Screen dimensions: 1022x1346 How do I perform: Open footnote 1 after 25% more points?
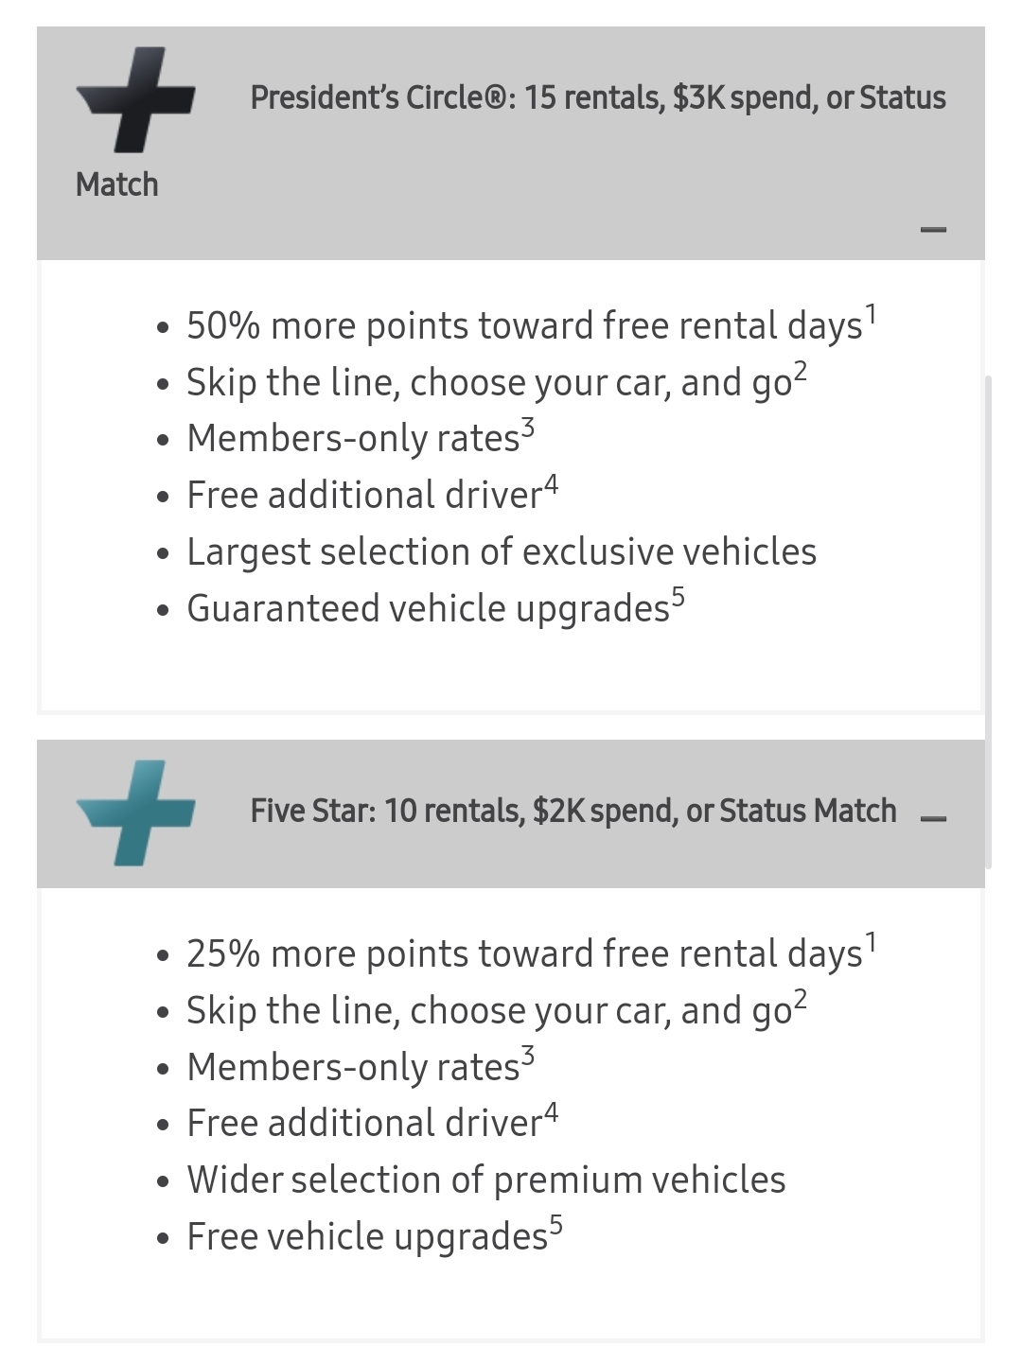pyautogui.click(x=871, y=942)
